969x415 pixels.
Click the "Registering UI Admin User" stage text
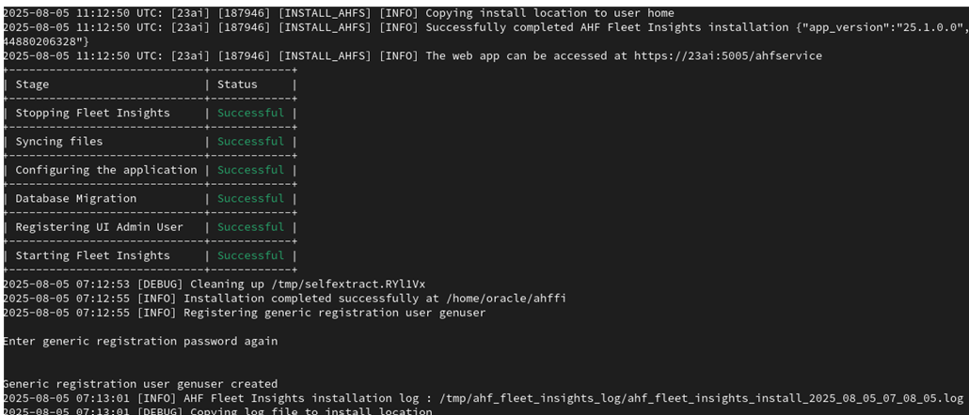click(x=99, y=227)
